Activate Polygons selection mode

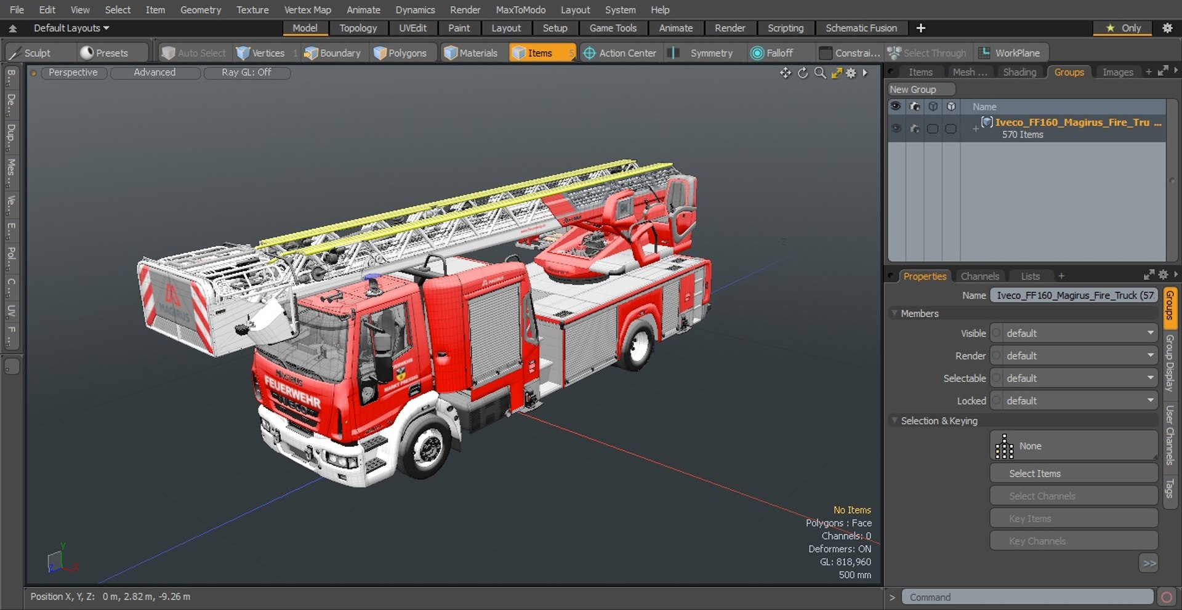pyautogui.click(x=400, y=53)
